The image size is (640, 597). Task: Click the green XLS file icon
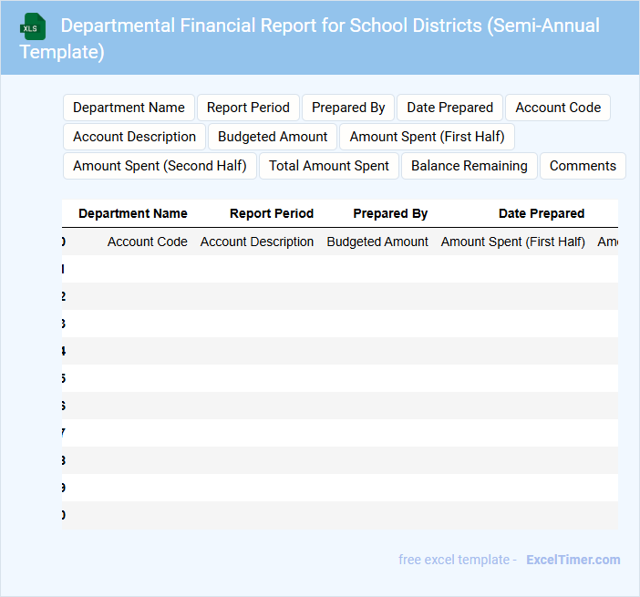[33, 26]
